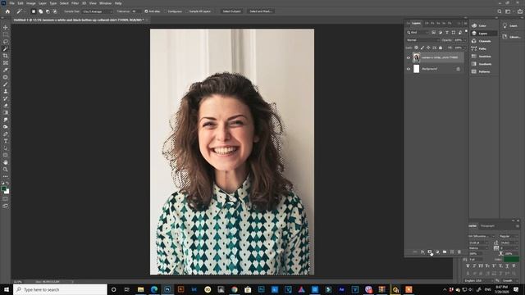
Task: Open the blend mode Normal dropdown
Action: click(x=422, y=40)
